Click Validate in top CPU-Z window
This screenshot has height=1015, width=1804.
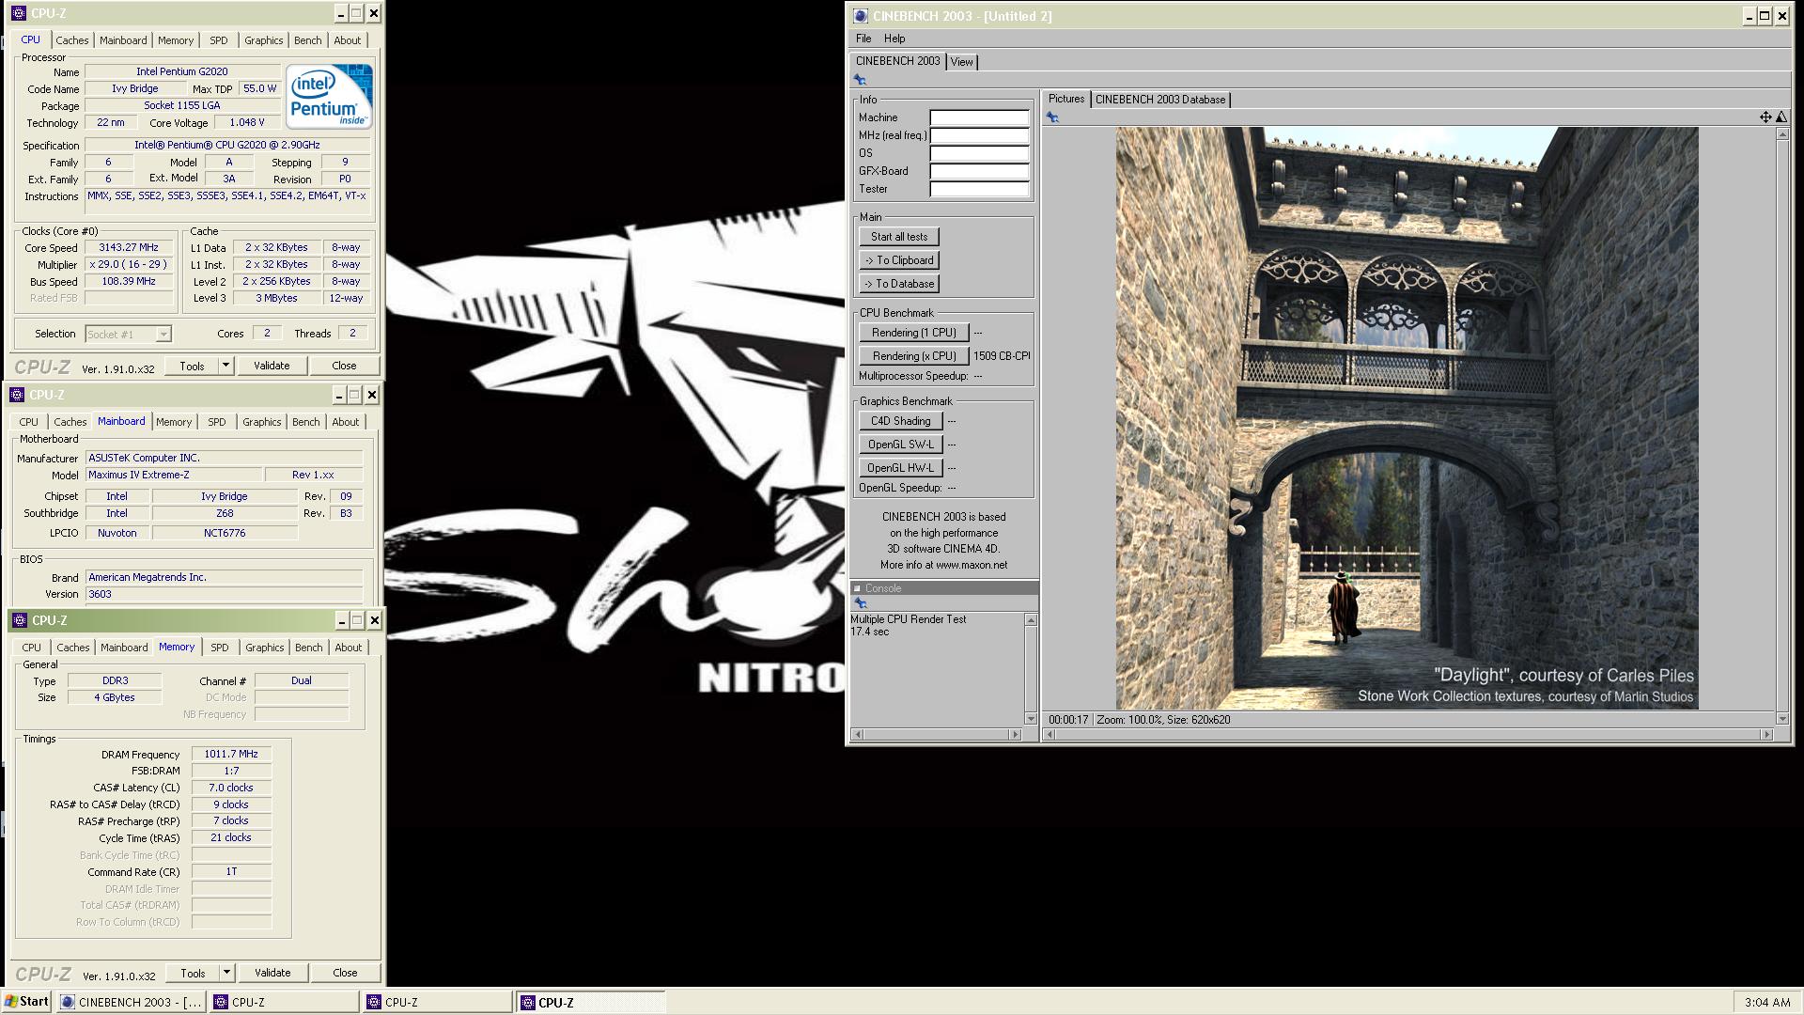point(272,366)
